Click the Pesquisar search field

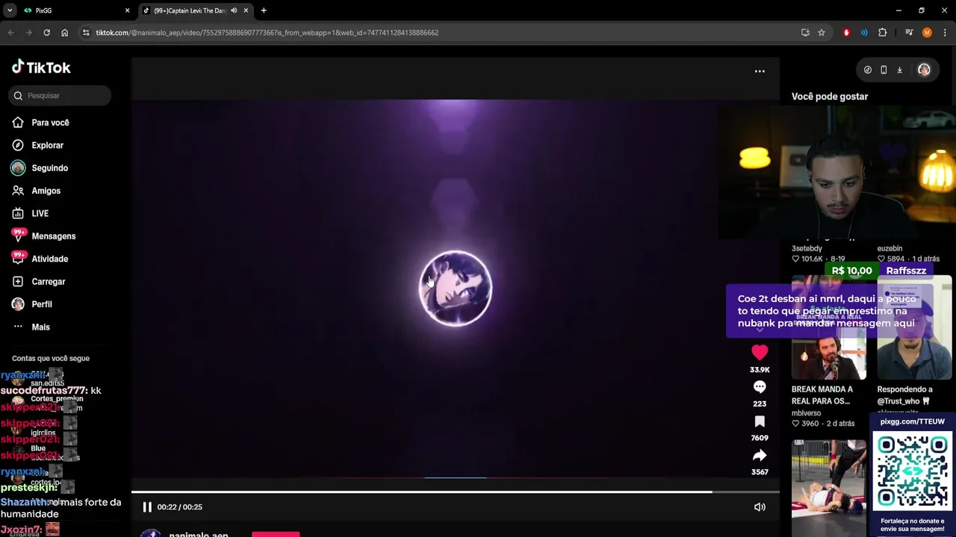[60, 95]
